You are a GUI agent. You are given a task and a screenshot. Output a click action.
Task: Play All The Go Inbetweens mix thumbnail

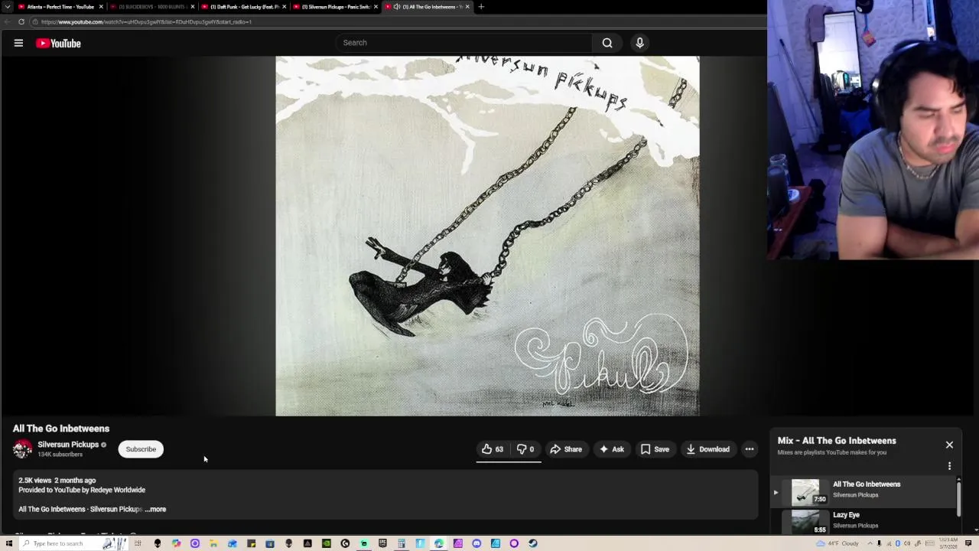[x=805, y=492]
